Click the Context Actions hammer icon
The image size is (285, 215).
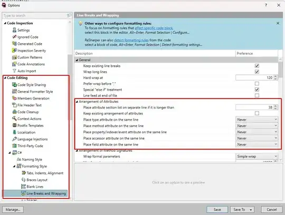point(14,119)
